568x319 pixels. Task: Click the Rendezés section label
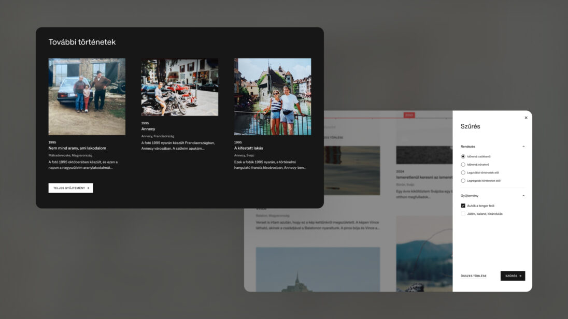[467, 147]
